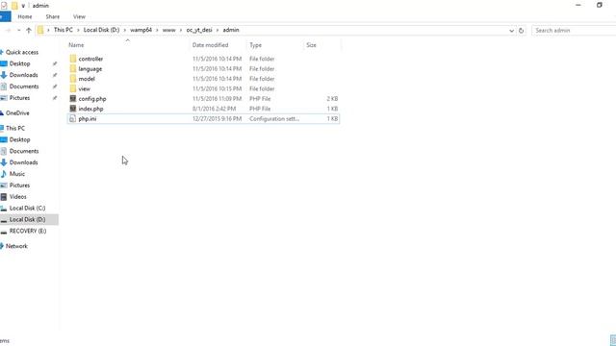Image resolution: width=616 pixels, height=346 pixels.
Task: Click config.php date modified cell
Action: click(x=217, y=99)
